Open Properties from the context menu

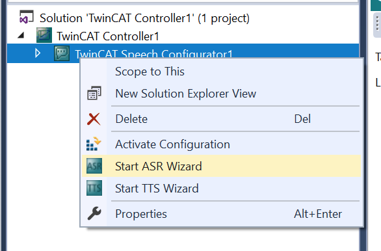221,214
